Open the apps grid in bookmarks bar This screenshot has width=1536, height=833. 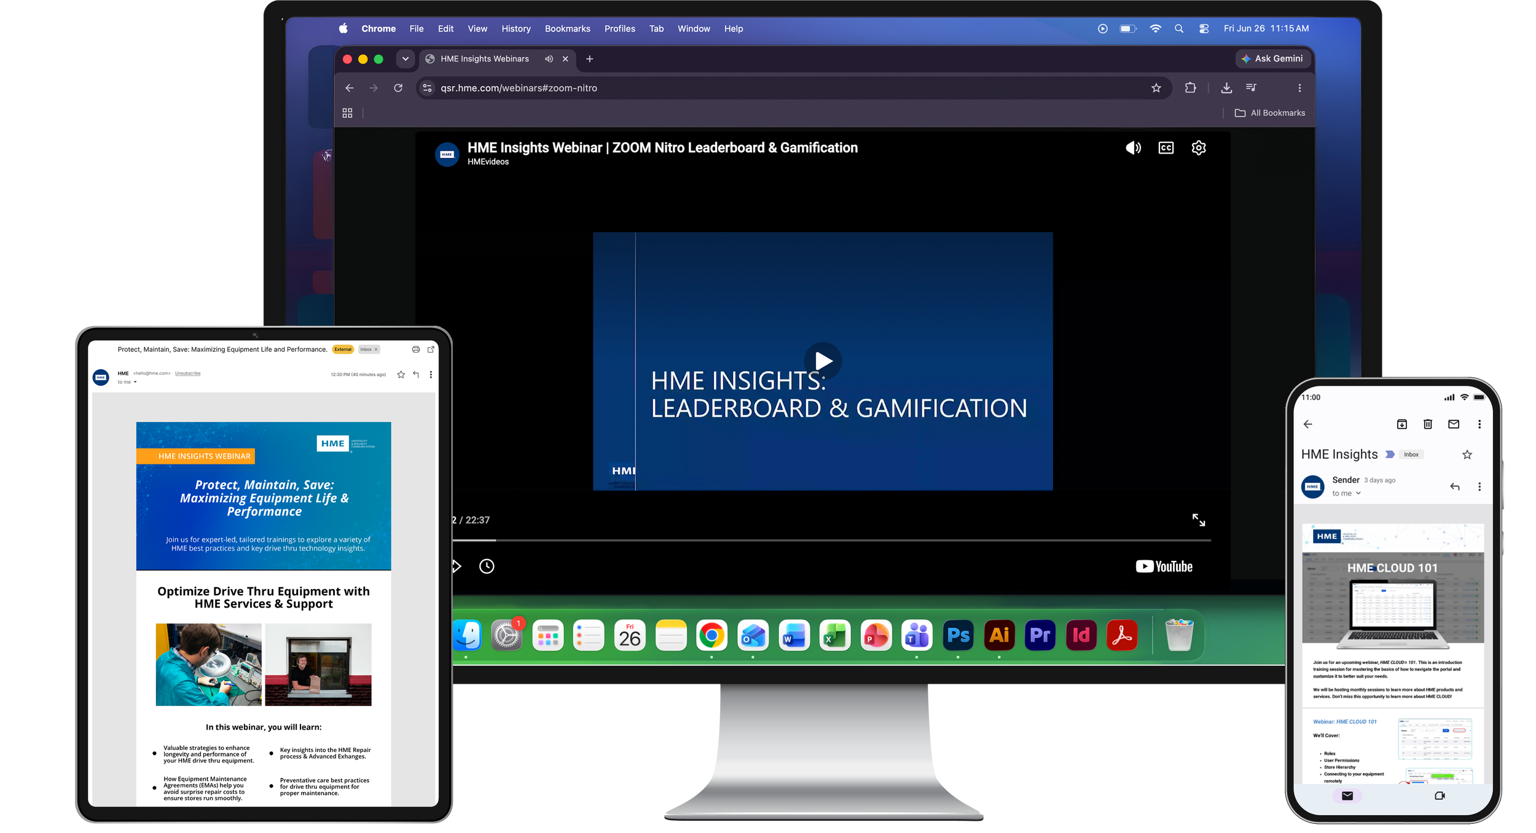click(347, 113)
